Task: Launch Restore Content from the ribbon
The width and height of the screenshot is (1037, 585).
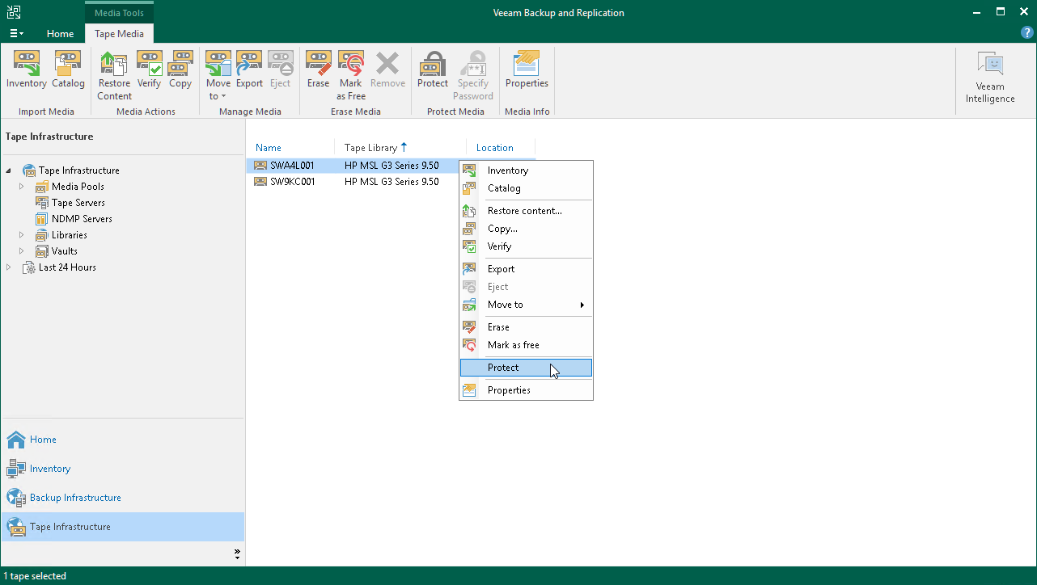Action: click(114, 76)
